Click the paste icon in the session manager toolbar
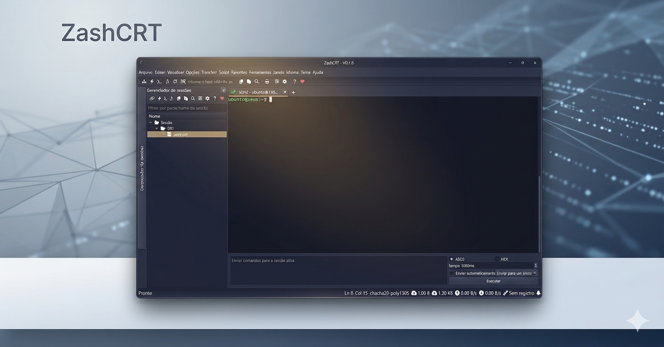 pos(186,99)
